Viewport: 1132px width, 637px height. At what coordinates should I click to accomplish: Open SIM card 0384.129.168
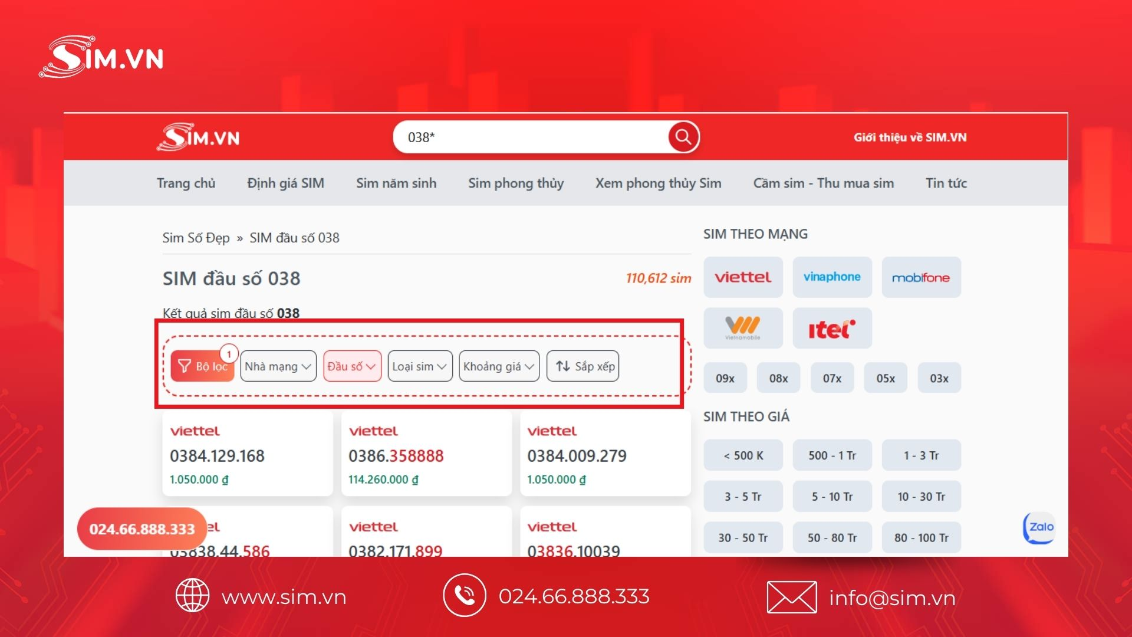coord(248,454)
